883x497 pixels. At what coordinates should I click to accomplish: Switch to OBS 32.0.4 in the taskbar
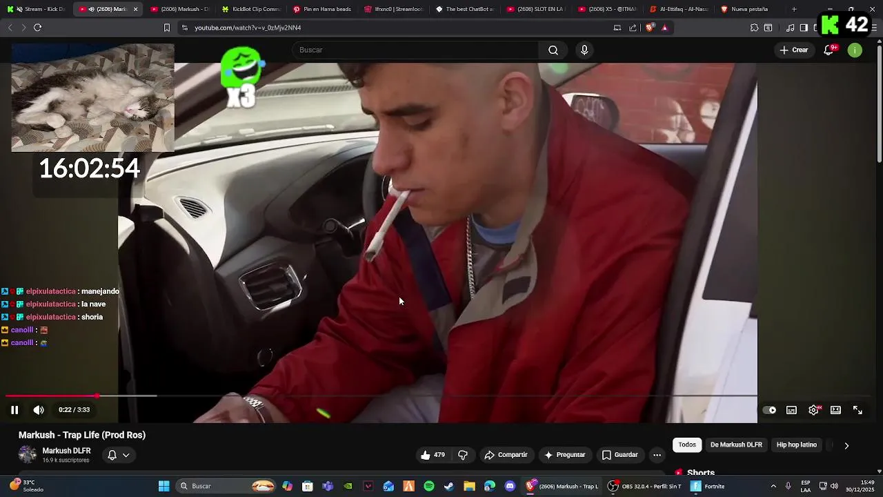click(644, 486)
